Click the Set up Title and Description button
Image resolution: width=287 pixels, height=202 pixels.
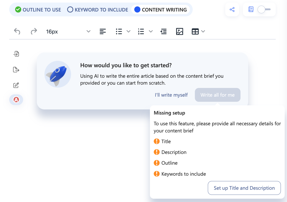(x=244, y=188)
